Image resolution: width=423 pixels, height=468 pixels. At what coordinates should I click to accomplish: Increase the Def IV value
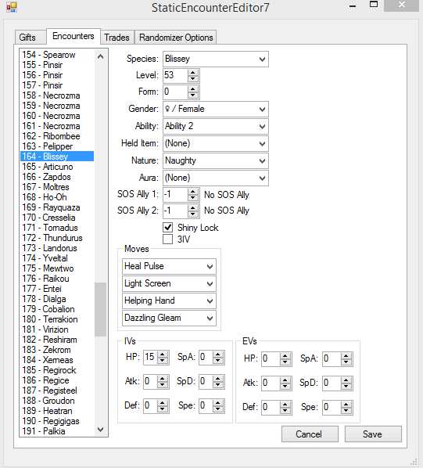[163, 403]
